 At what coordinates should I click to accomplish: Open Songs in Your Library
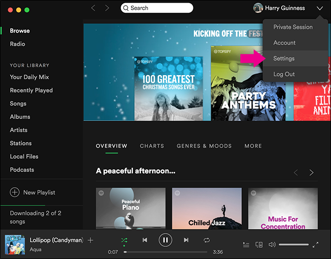[18, 104]
